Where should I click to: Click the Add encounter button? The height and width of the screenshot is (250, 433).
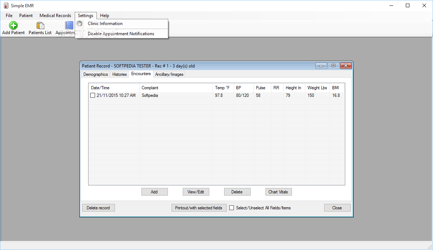tap(154, 192)
